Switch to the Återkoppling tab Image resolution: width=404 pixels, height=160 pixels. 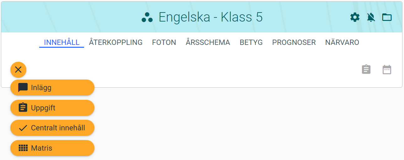pos(116,42)
